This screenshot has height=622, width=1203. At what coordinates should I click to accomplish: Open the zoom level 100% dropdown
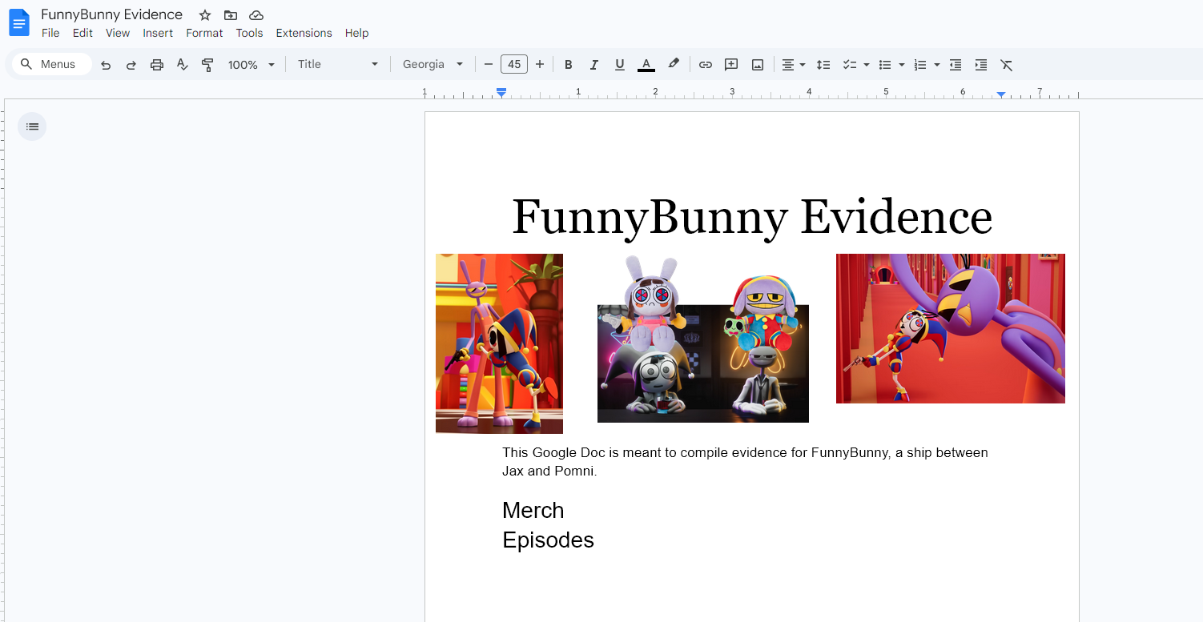pyautogui.click(x=251, y=65)
